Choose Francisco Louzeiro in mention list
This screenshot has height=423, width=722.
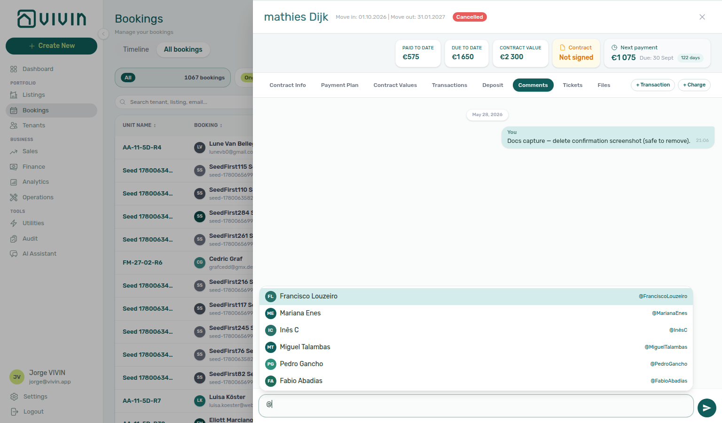[x=476, y=297]
